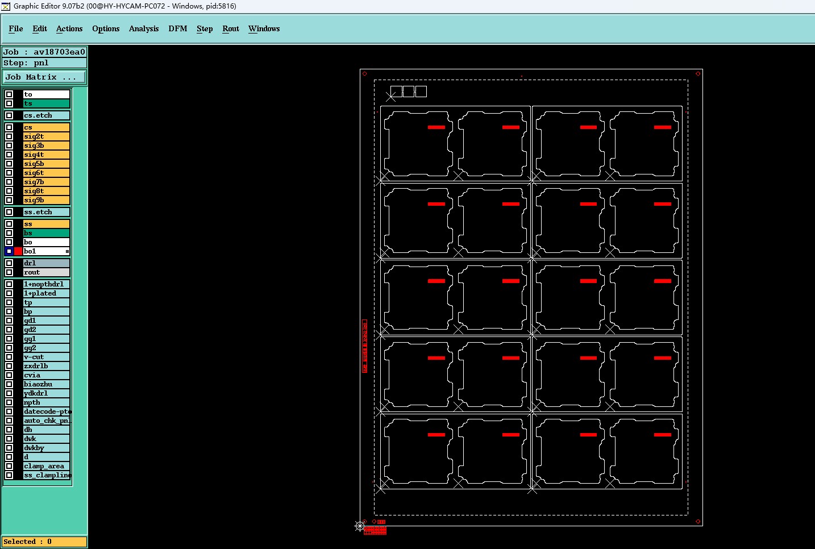815x549 pixels.
Task: Open the Options menu
Action: click(x=106, y=29)
